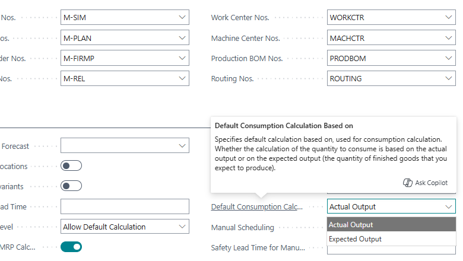Screen dimensions: 463x261
Task: Collapse the Default Consumption Calculation Actual Output dropdown
Action: tap(448, 206)
